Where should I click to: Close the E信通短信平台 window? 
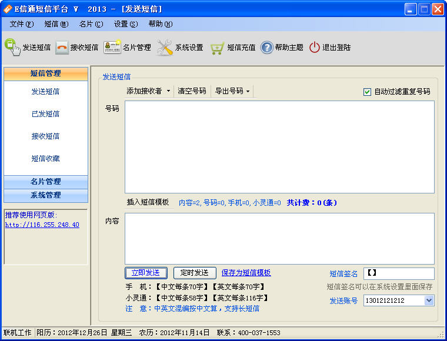[438, 9]
